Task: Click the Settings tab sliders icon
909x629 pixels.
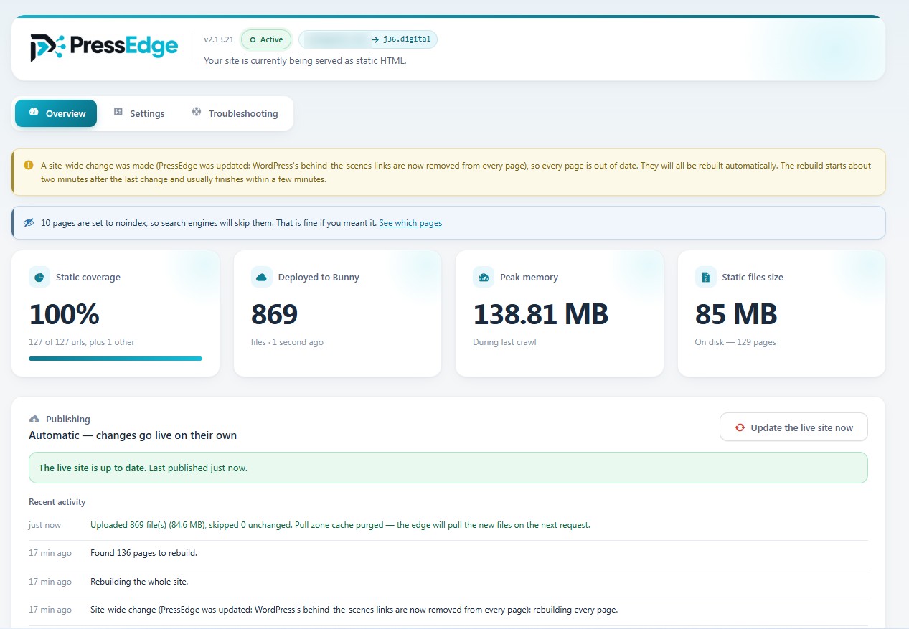Action: [118, 113]
